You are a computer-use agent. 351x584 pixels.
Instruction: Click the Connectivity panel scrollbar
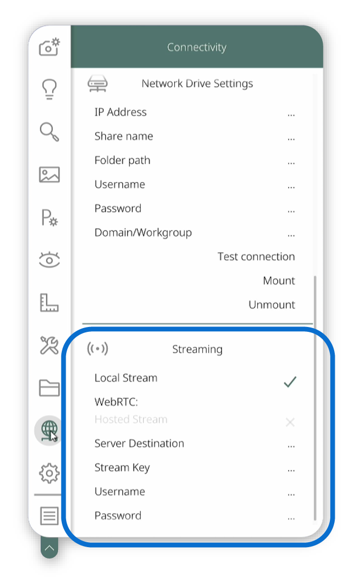(x=315, y=398)
